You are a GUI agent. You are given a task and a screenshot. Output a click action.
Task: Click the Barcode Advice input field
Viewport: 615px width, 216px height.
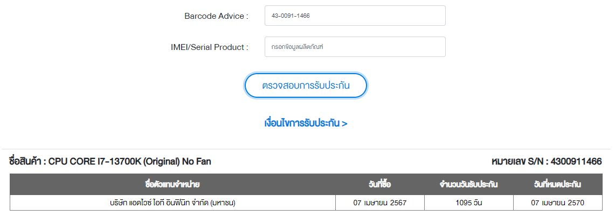click(355, 16)
